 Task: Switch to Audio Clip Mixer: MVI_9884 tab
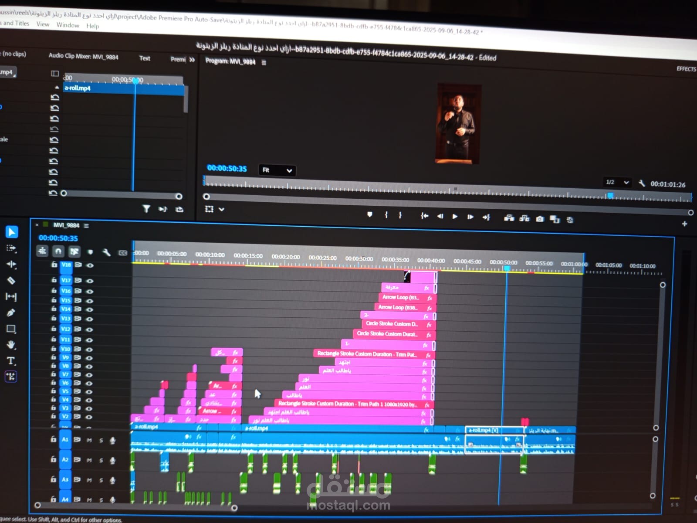83,56
